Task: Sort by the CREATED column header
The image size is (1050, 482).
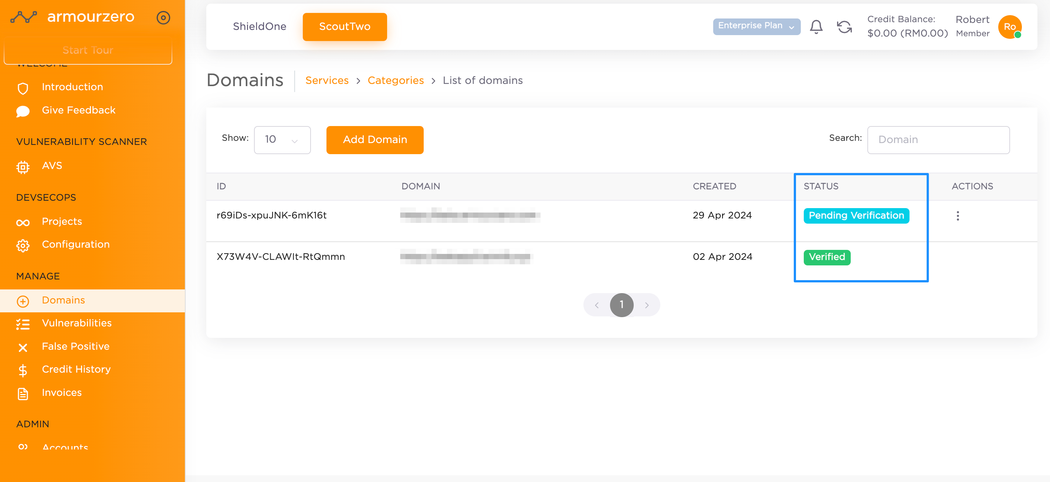Action: pos(714,186)
